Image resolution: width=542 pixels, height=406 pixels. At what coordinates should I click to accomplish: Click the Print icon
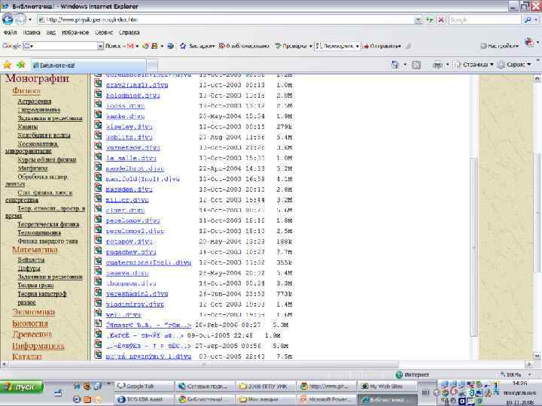(x=437, y=65)
